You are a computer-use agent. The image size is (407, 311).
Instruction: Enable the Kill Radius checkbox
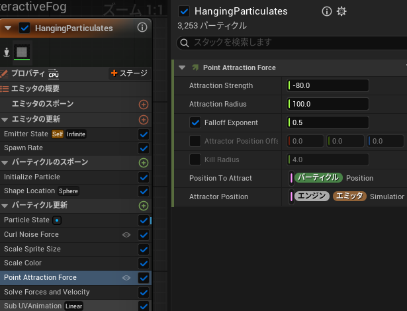pos(195,159)
